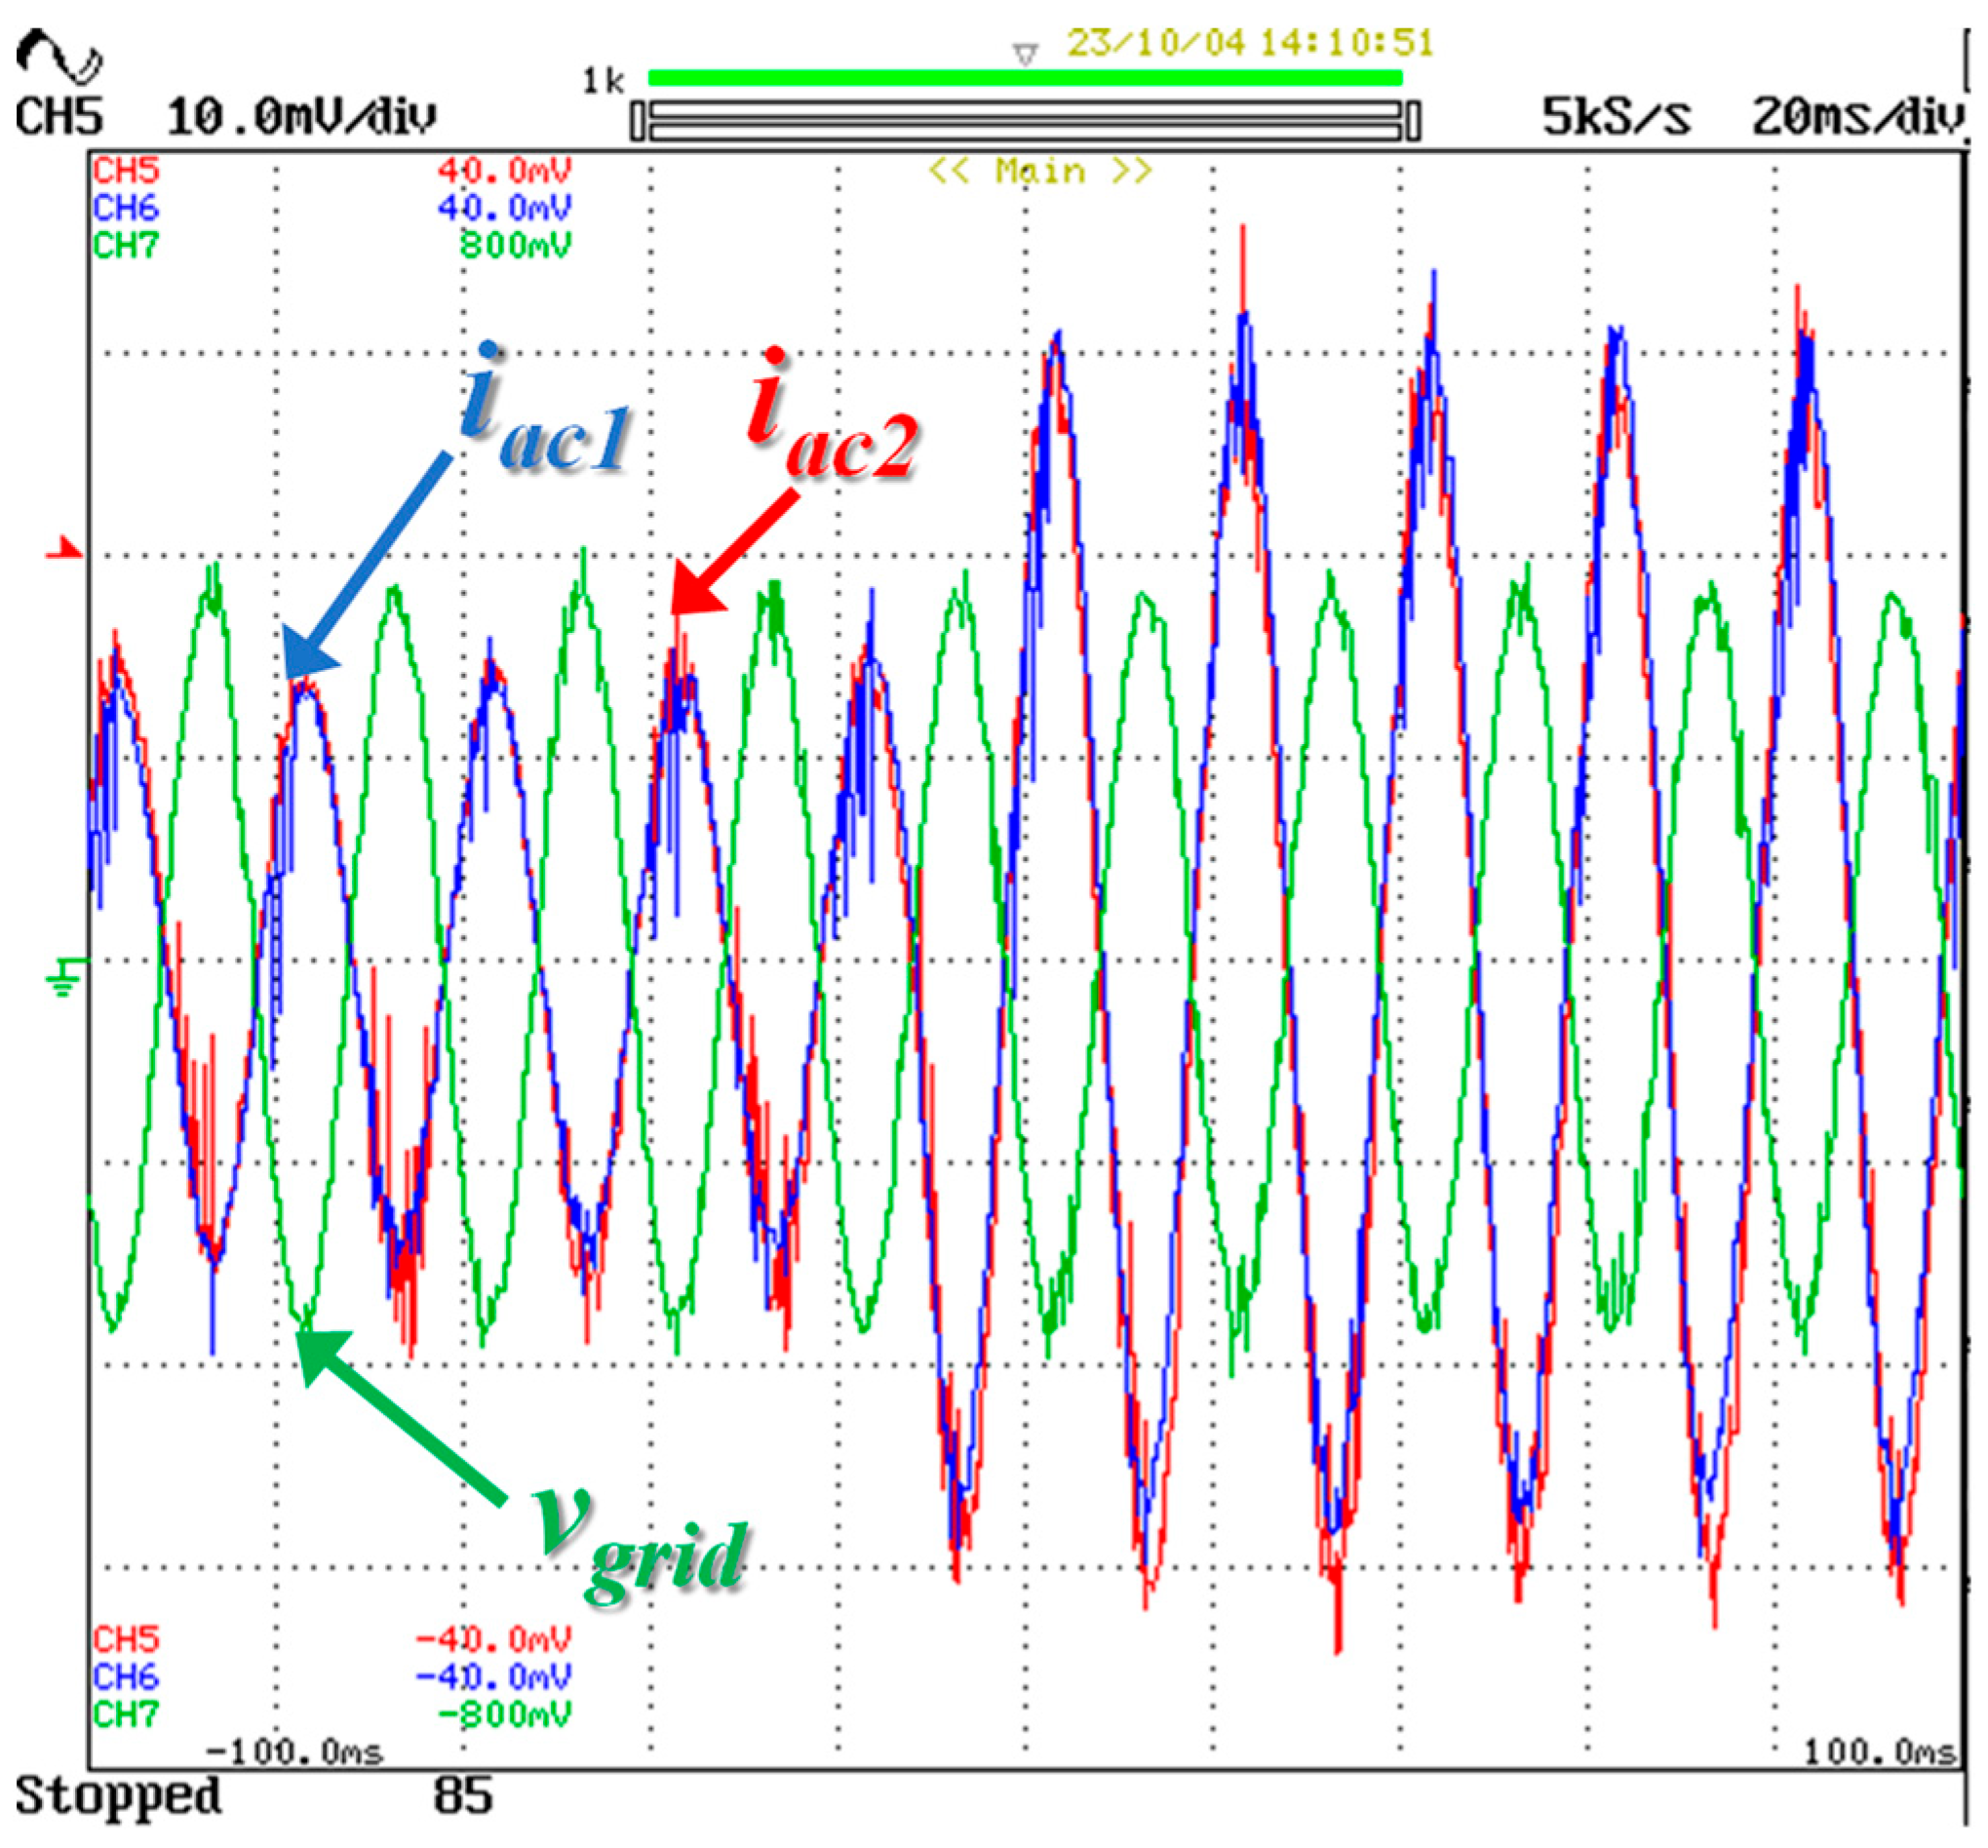Click the top CH7 green channel label
Viewport: 1988px width, 1848px height.
click(126, 245)
